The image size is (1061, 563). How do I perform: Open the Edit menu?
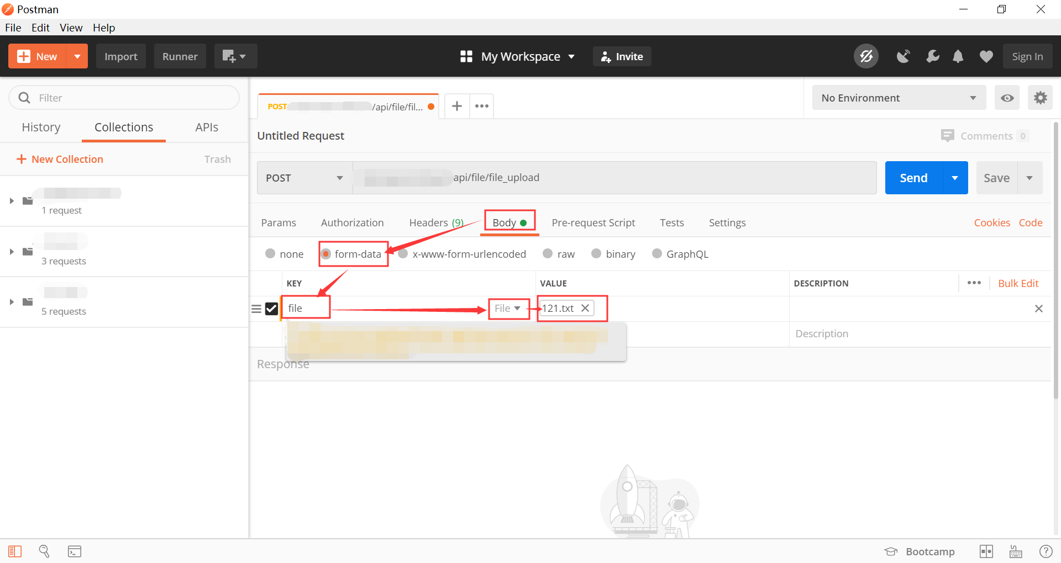40,28
